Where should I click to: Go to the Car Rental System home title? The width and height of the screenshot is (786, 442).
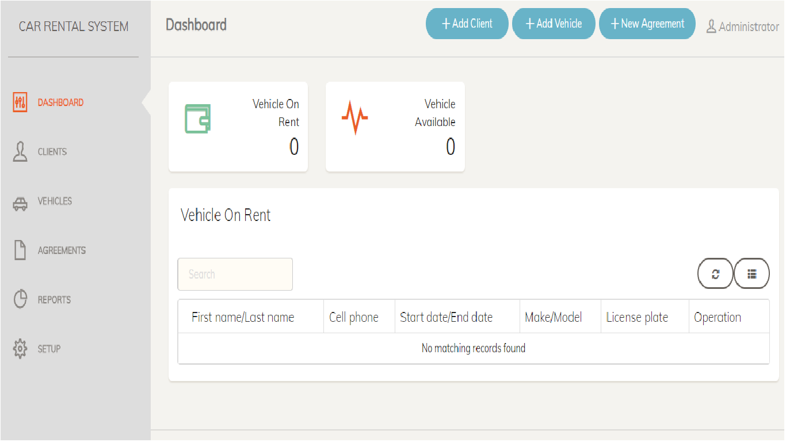74,26
